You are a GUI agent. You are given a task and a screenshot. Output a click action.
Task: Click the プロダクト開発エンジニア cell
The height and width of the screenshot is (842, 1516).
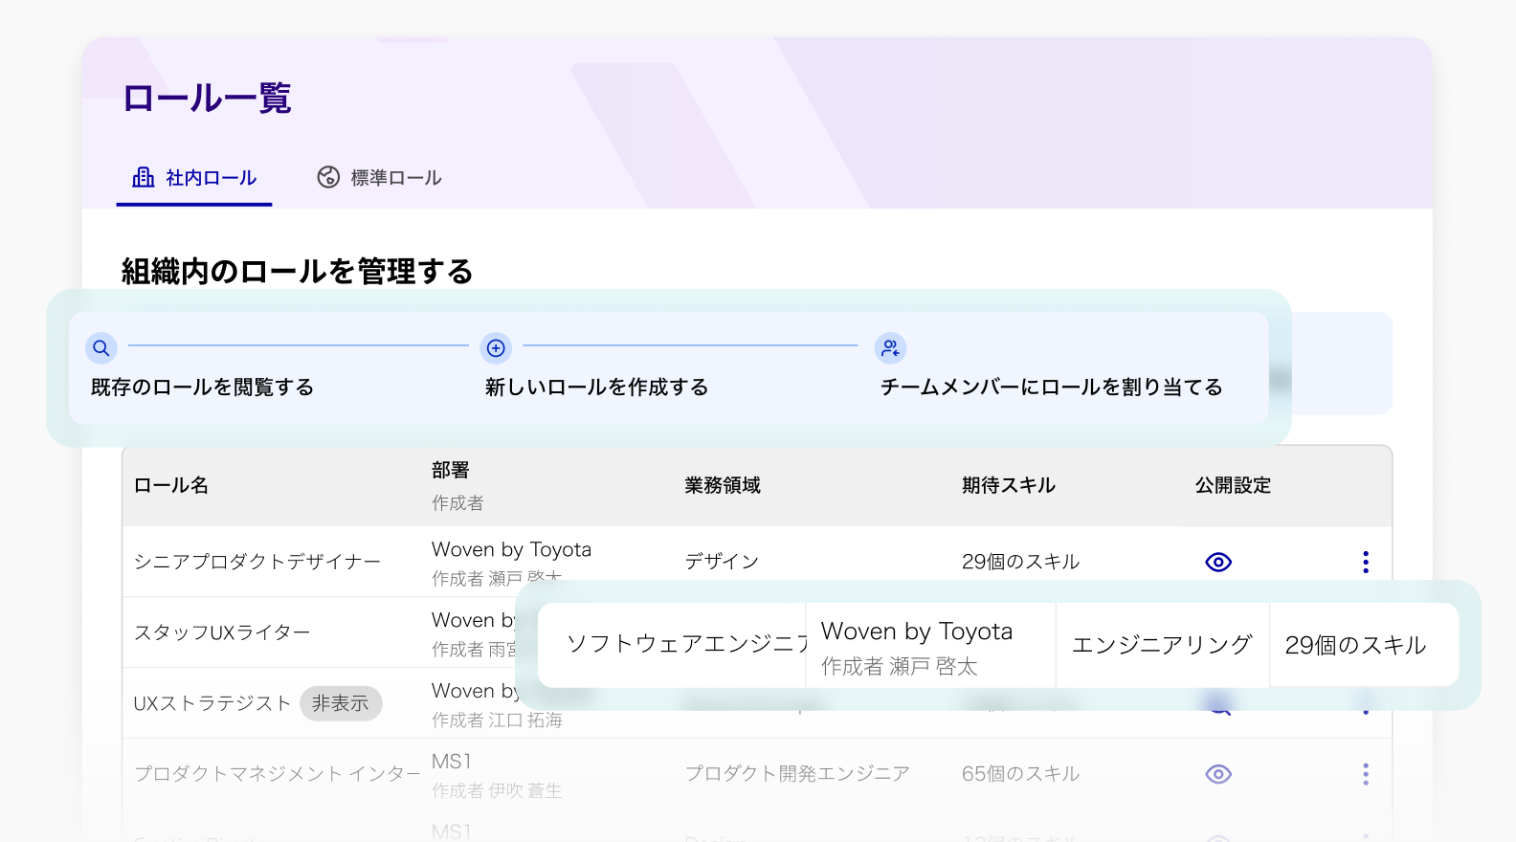click(797, 774)
